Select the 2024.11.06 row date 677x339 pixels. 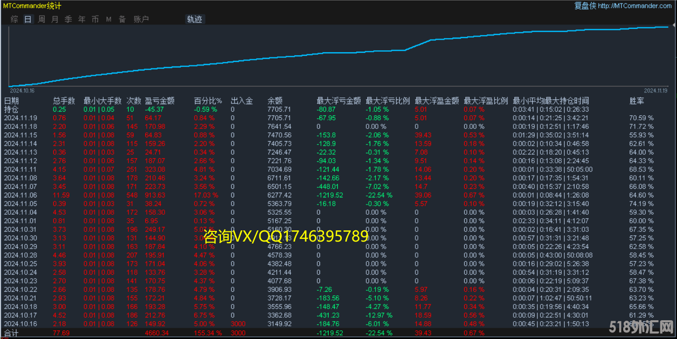click(21, 195)
